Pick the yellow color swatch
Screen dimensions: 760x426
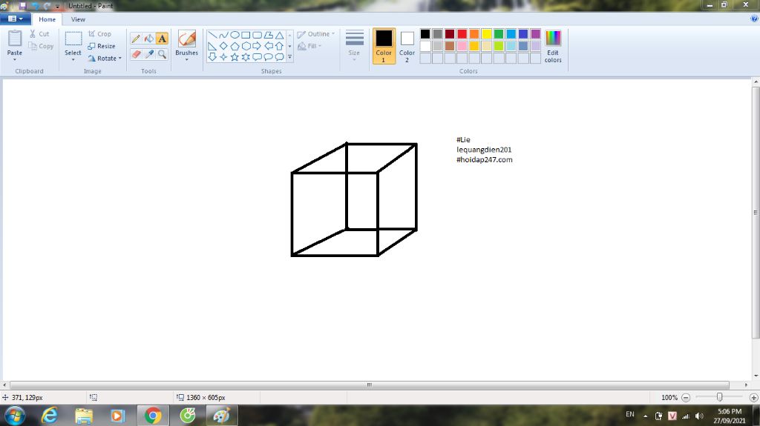click(487, 34)
